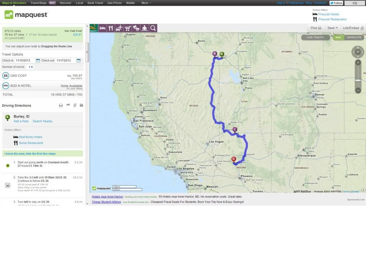The image size is (366, 257).
Task: Open Maps & Directions tab
Action: (x=14, y=3)
